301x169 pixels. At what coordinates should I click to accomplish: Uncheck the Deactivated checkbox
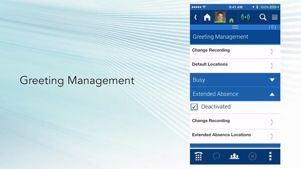coord(194,107)
